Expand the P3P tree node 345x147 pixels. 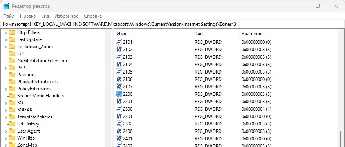click(x=5, y=68)
